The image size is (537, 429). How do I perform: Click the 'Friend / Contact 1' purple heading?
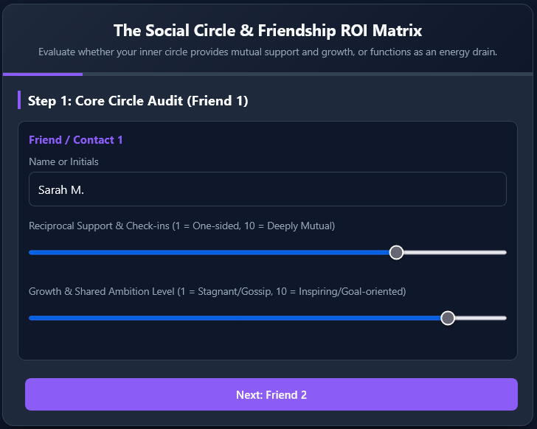(x=76, y=140)
